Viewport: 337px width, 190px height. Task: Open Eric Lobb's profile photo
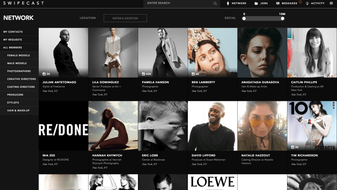(163, 126)
